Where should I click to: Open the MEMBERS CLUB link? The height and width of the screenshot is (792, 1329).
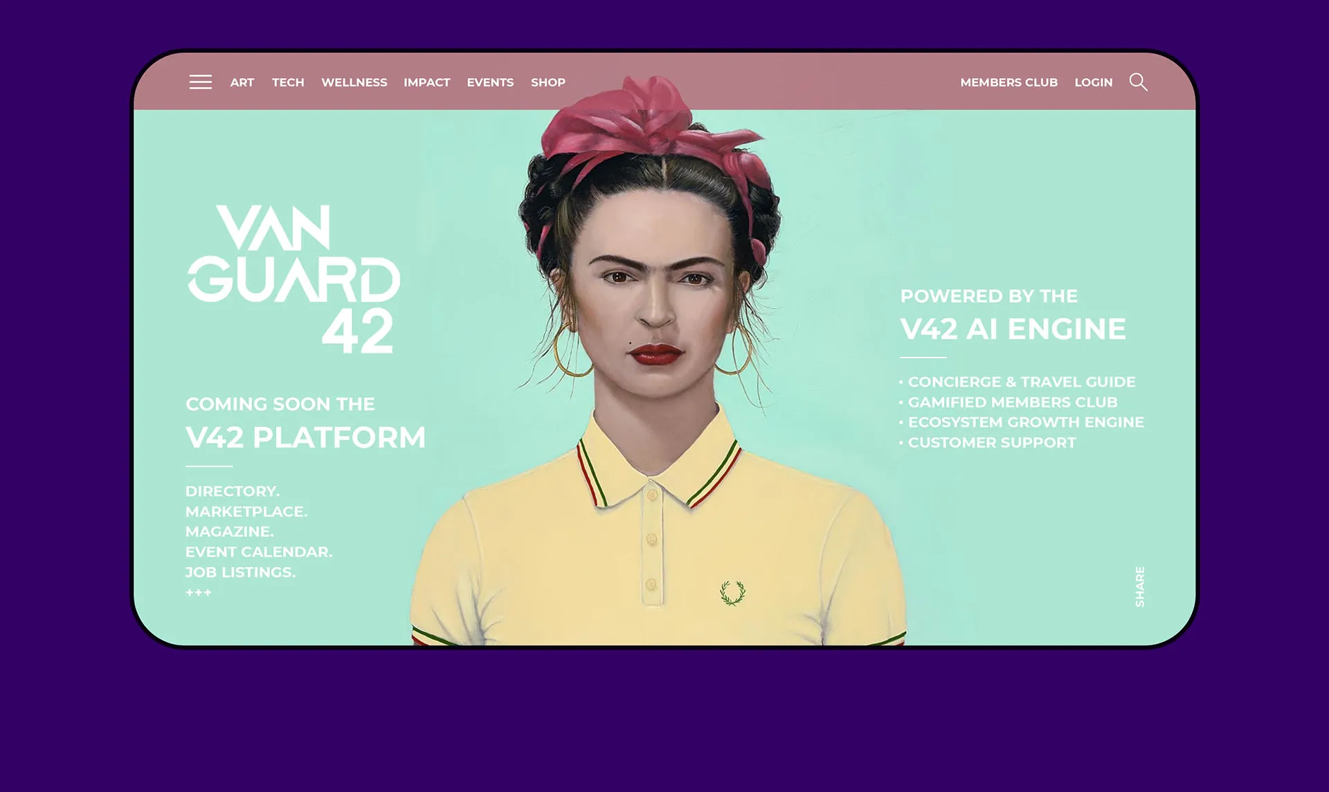pyautogui.click(x=1009, y=82)
